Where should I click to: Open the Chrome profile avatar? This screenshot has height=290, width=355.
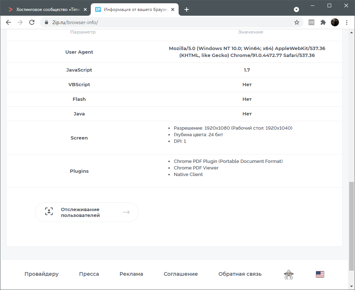coord(335,22)
